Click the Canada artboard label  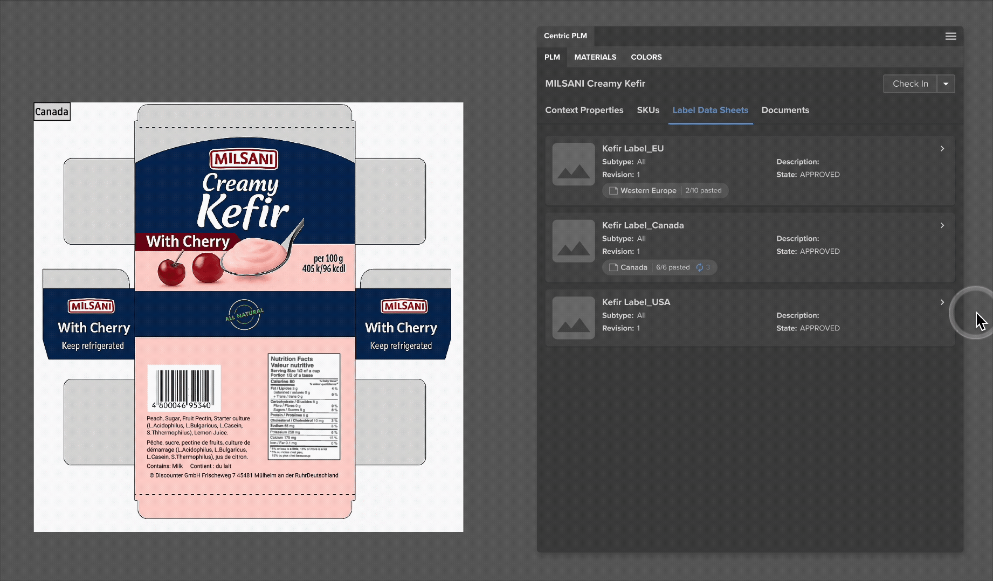52,112
